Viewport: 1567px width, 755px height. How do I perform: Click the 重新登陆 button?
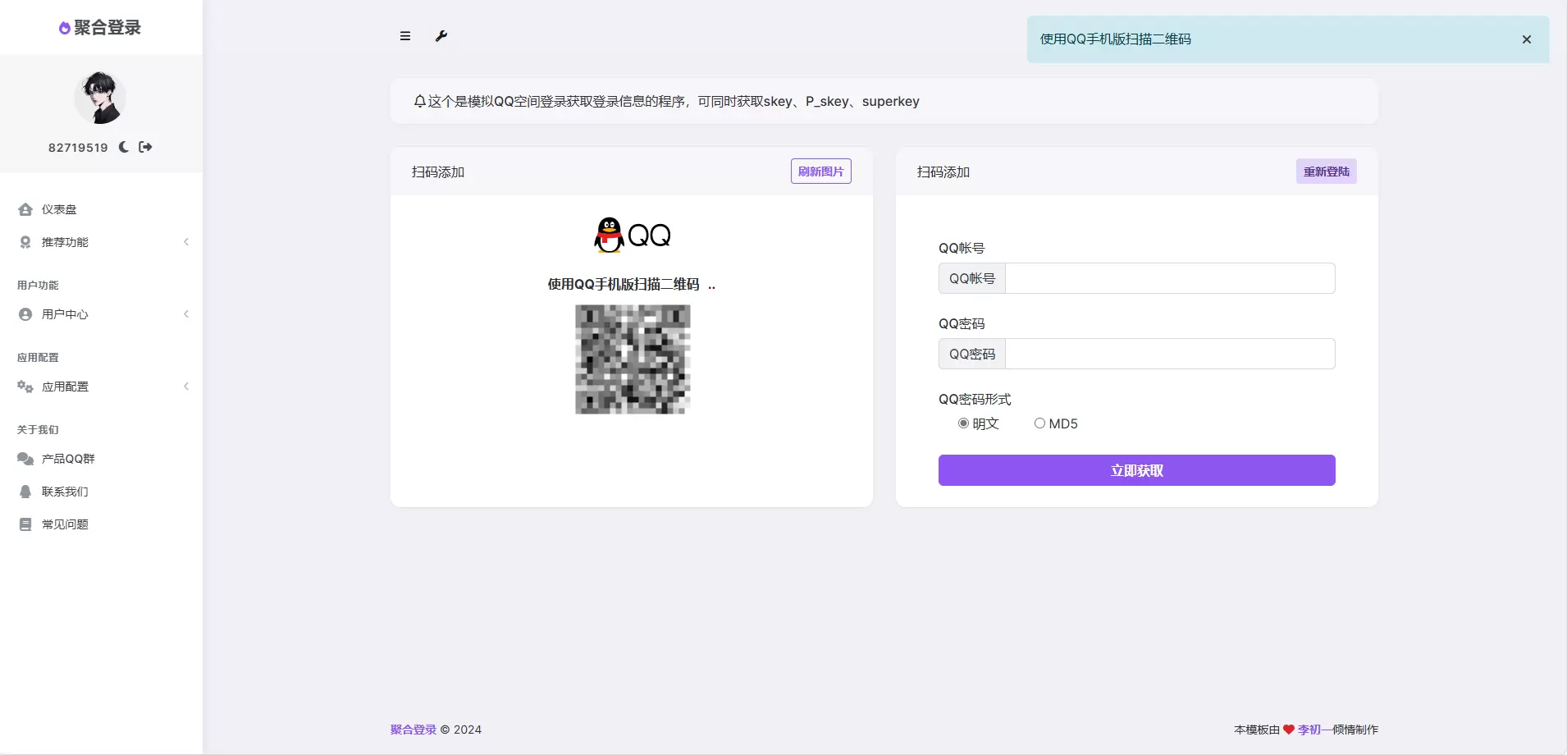click(x=1327, y=172)
